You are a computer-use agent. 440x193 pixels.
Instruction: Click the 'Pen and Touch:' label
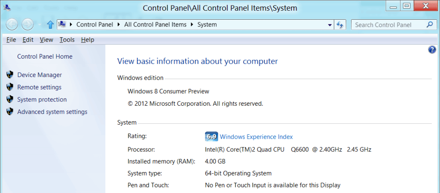point(148,185)
